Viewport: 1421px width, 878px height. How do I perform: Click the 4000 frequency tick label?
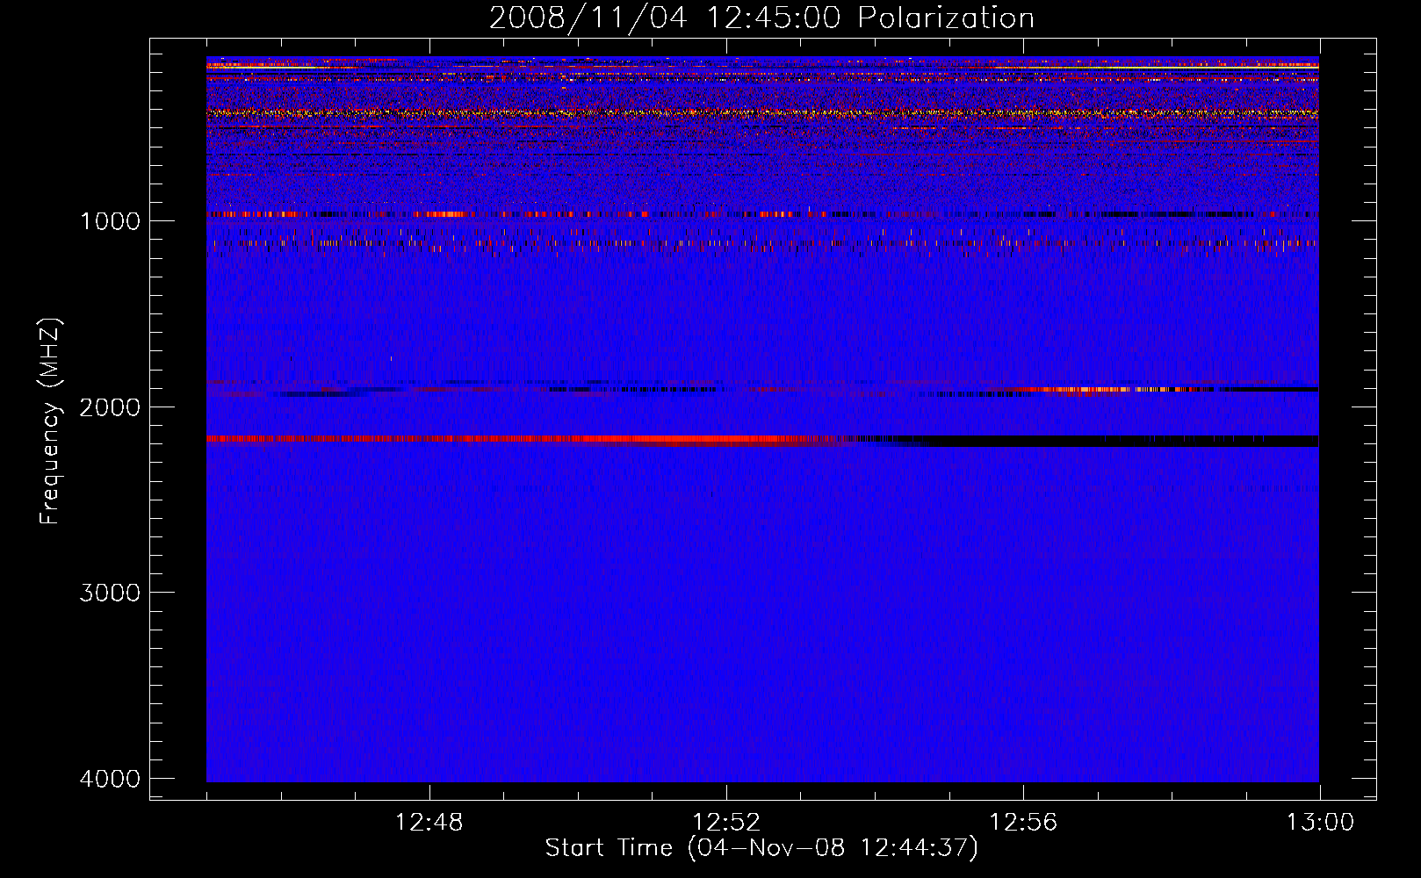pos(110,779)
